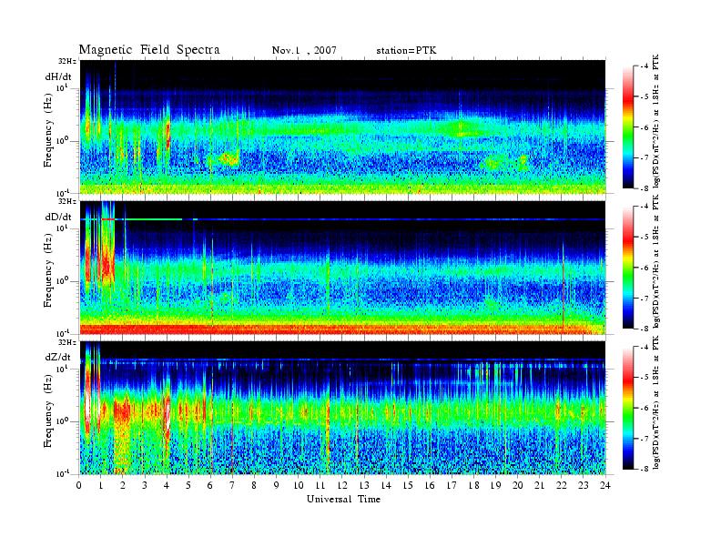Click the "32Hz" label atop dH/dt panel

tap(67, 61)
